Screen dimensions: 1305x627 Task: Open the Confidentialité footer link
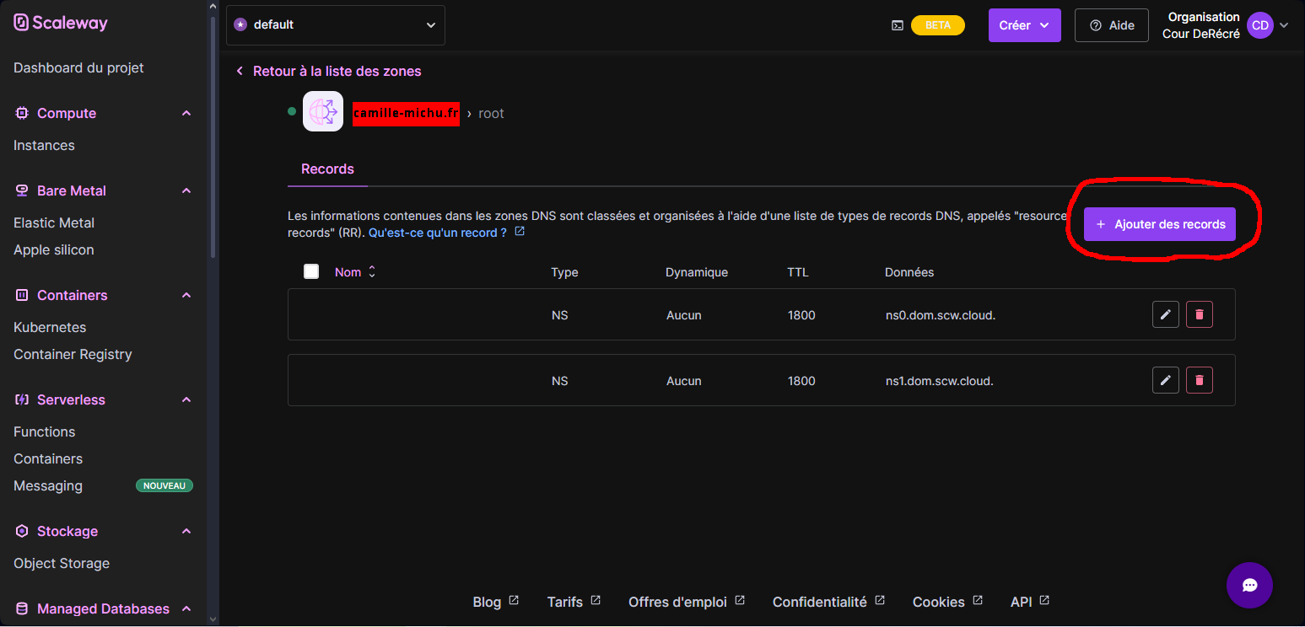(x=828, y=602)
